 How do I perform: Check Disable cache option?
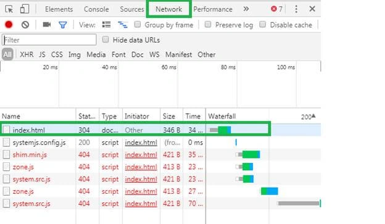(x=262, y=24)
